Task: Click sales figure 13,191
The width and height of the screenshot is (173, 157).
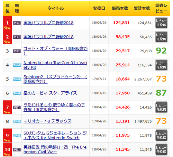Action: tap(122, 121)
